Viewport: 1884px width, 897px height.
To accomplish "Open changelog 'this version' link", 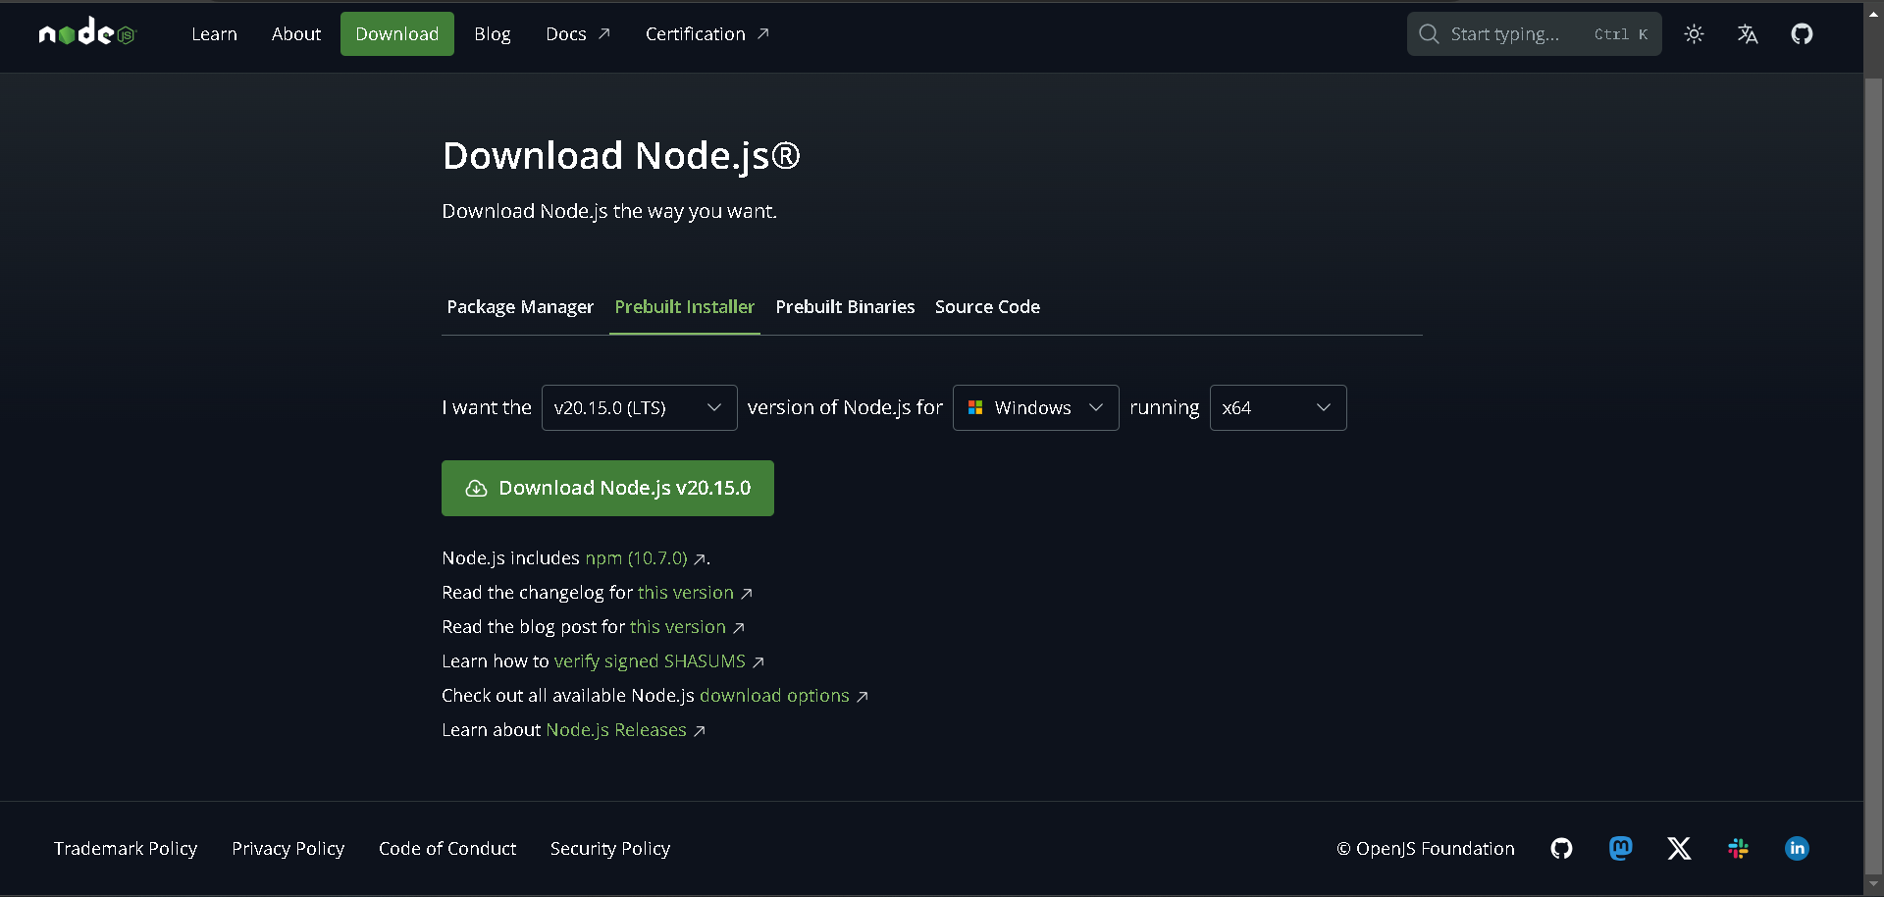I will click(685, 592).
